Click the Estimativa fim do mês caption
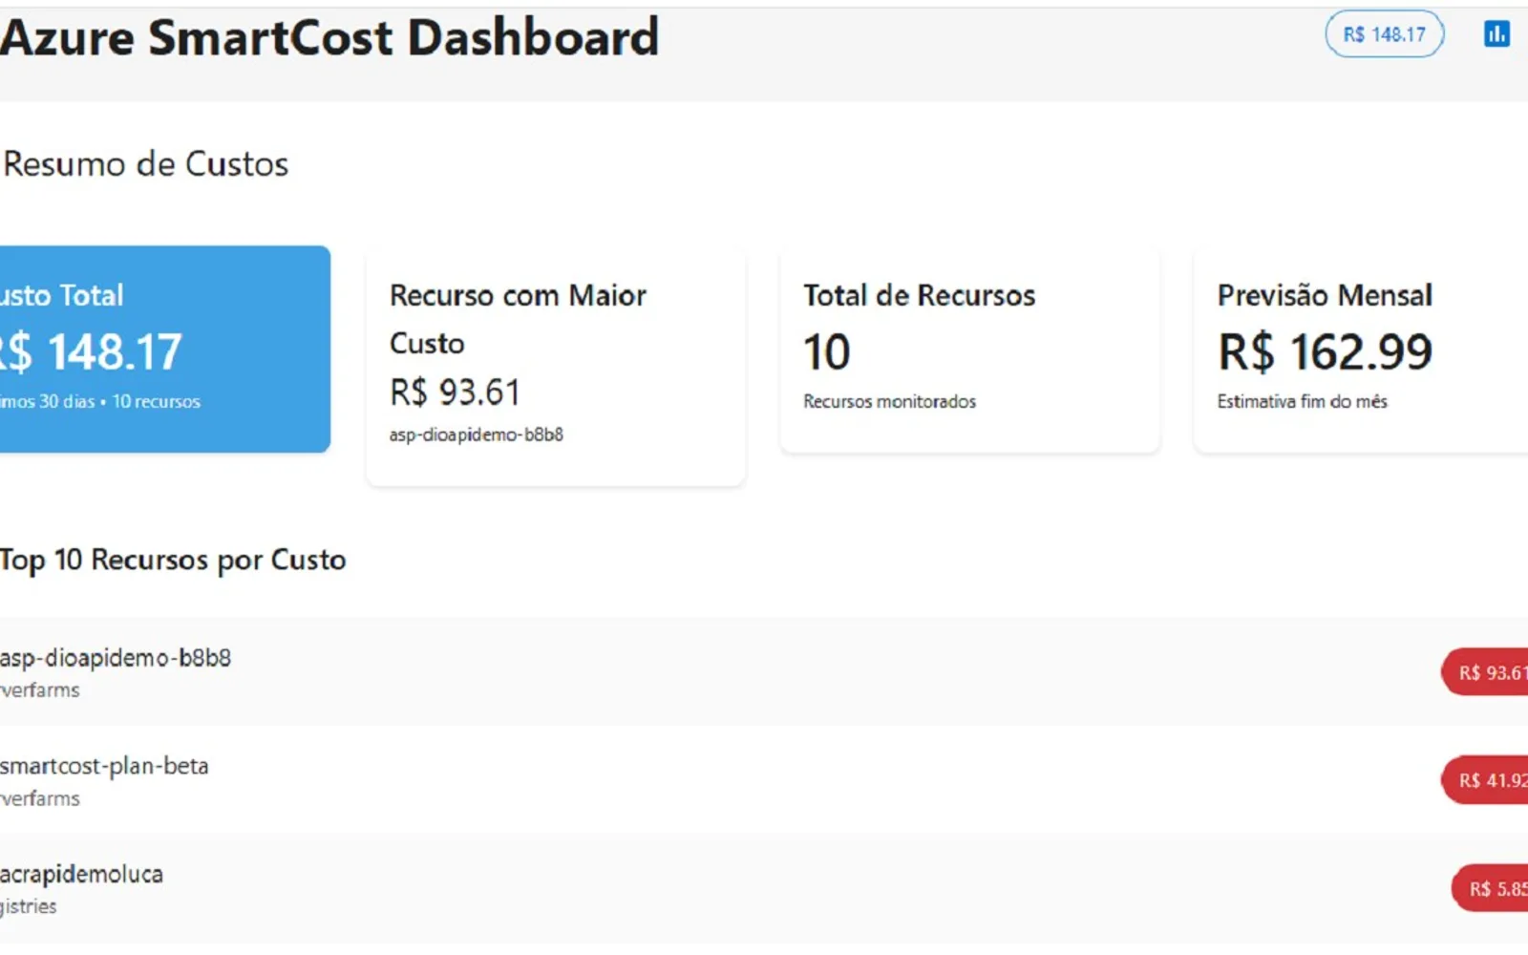 [x=1302, y=402]
